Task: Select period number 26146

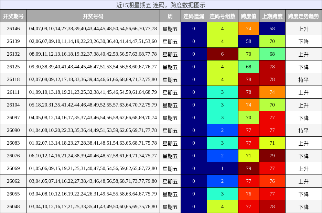Action: pyautogui.click(x=13, y=29)
